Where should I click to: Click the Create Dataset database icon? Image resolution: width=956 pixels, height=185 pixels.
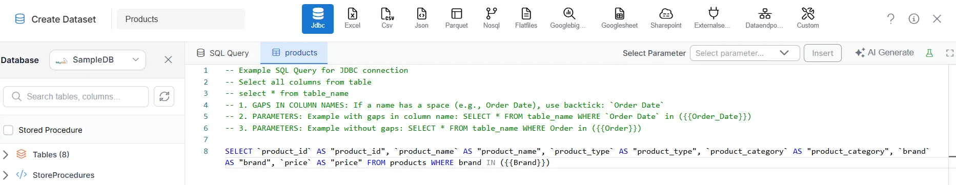(x=20, y=19)
